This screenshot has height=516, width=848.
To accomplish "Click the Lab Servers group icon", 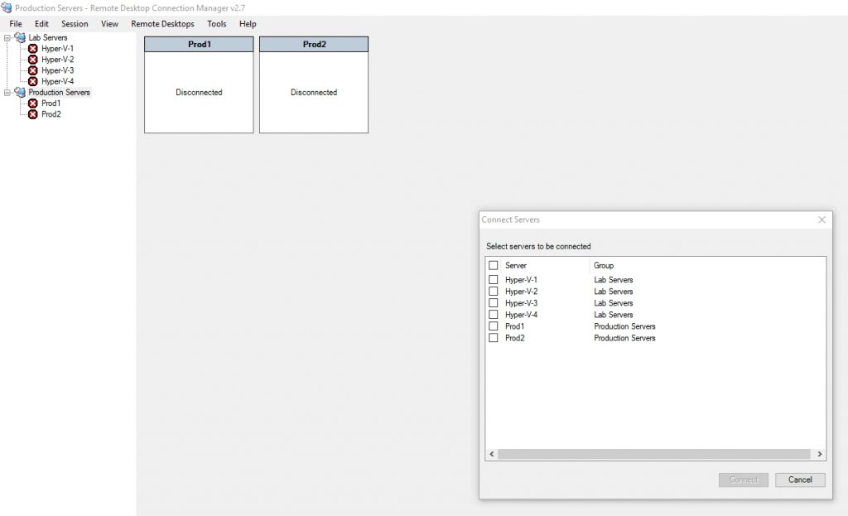I will pos(20,37).
